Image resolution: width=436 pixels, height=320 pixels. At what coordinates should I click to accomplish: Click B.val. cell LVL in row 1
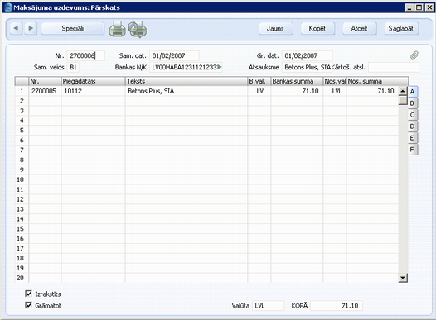pos(259,91)
